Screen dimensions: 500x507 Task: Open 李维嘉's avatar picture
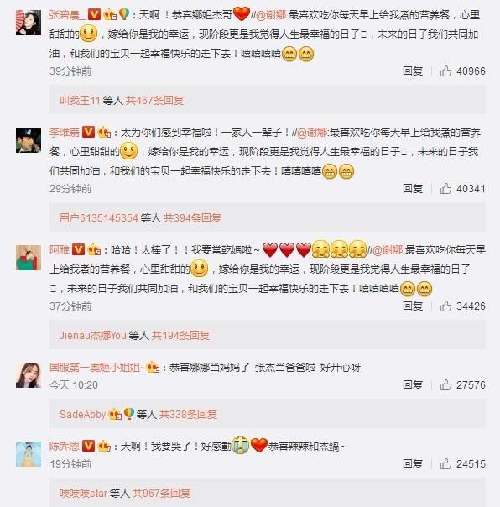(x=29, y=140)
